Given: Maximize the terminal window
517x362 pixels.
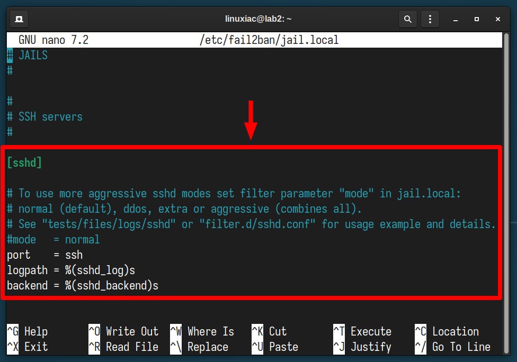Looking at the screenshot, I should [476, 20].
